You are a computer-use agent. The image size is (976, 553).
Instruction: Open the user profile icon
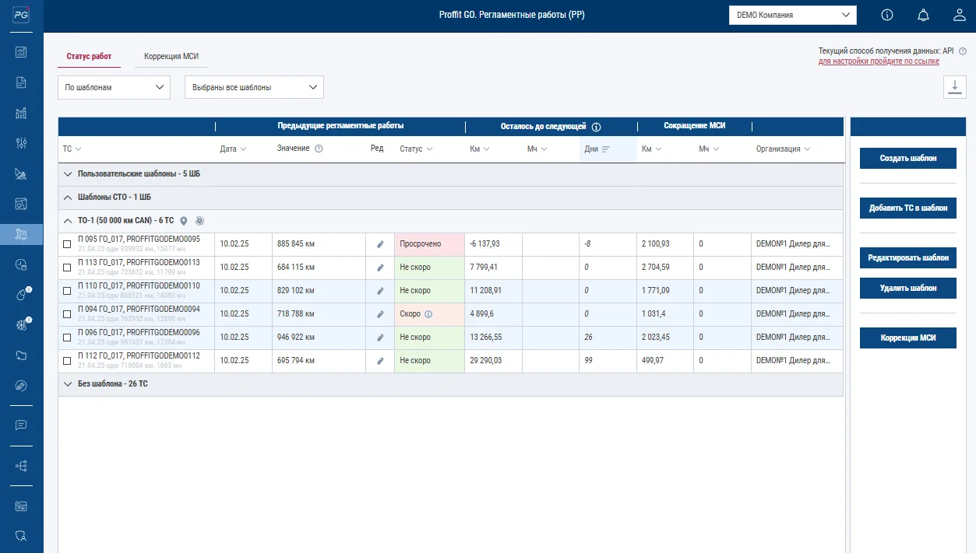[960, 15]
